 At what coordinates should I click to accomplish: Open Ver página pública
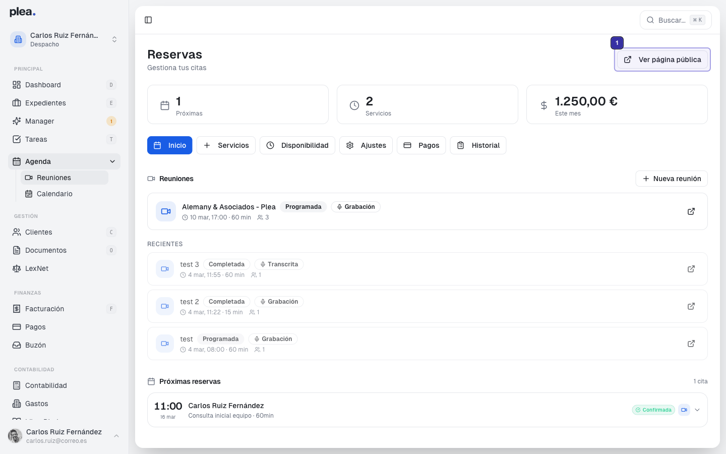click(x=662, y=60)
